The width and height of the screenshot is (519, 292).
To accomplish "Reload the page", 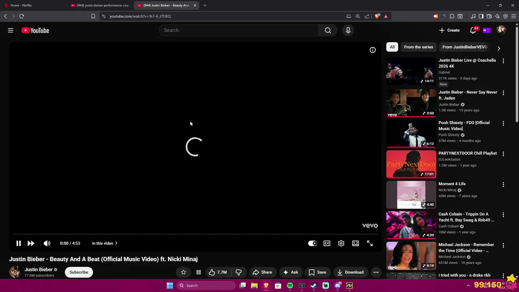I will [x=21, y=16].
